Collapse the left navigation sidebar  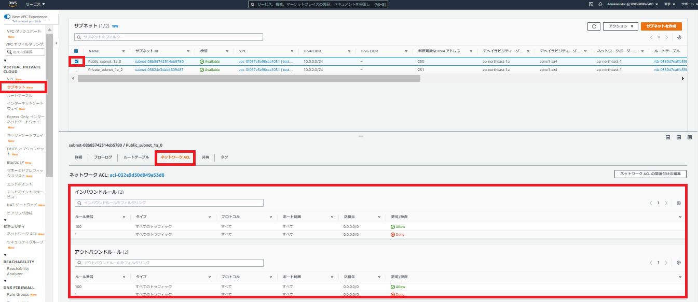click(x=56, y=42)
